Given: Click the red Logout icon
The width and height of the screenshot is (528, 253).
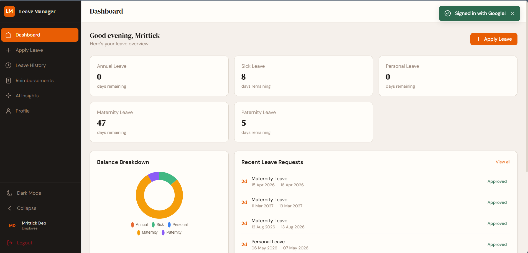Looking at the screenshot, I should click(10, 243).
